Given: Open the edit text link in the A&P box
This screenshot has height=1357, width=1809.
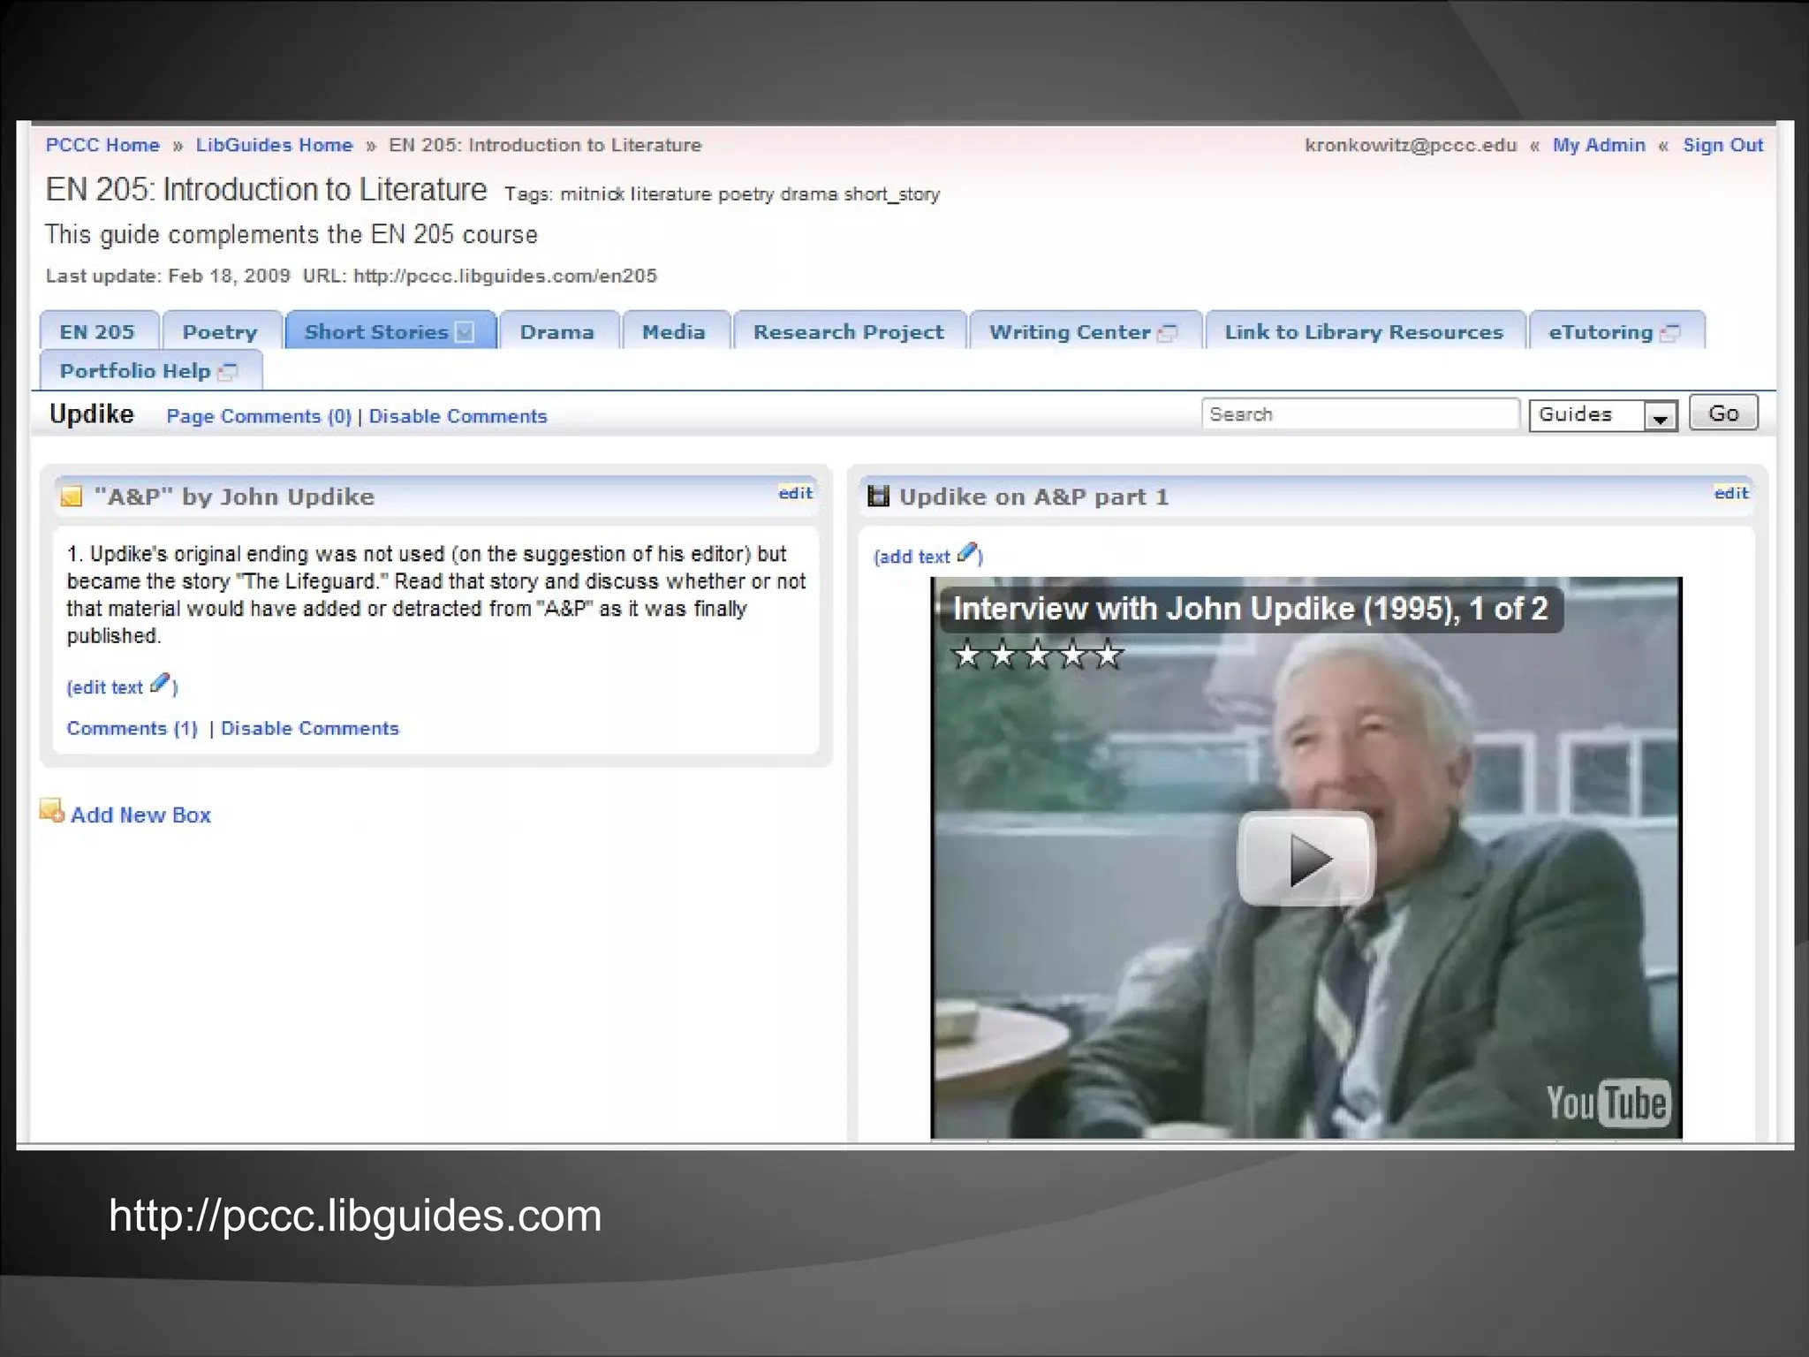Looking at the screenshot, I should click(105, 687).
